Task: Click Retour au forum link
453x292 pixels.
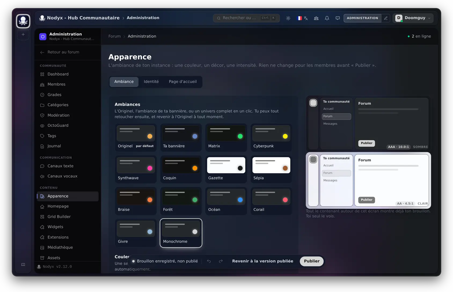Action: click(x=63, y=52)
